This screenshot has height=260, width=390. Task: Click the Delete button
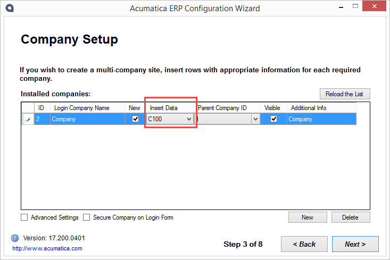[351, 217]
